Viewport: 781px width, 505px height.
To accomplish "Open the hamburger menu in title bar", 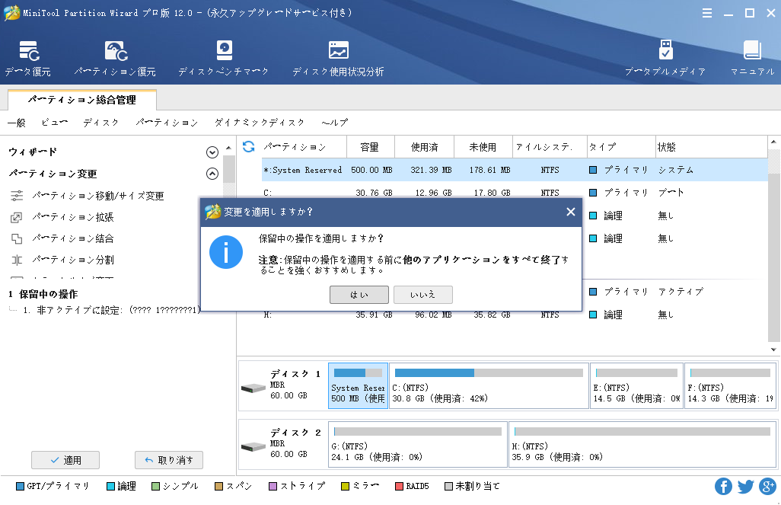I will click(707, 13).
